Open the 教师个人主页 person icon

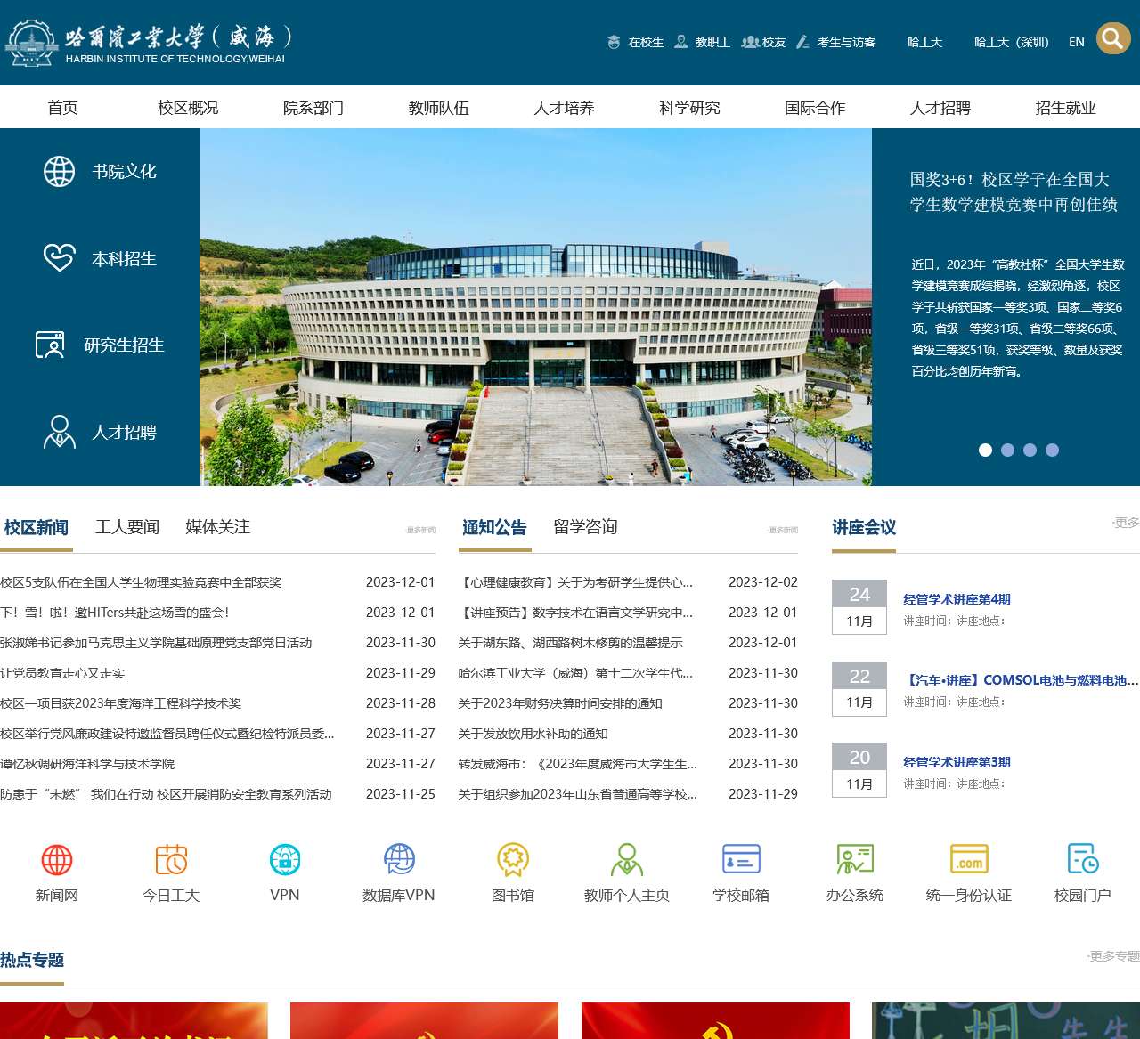[627, 860]
